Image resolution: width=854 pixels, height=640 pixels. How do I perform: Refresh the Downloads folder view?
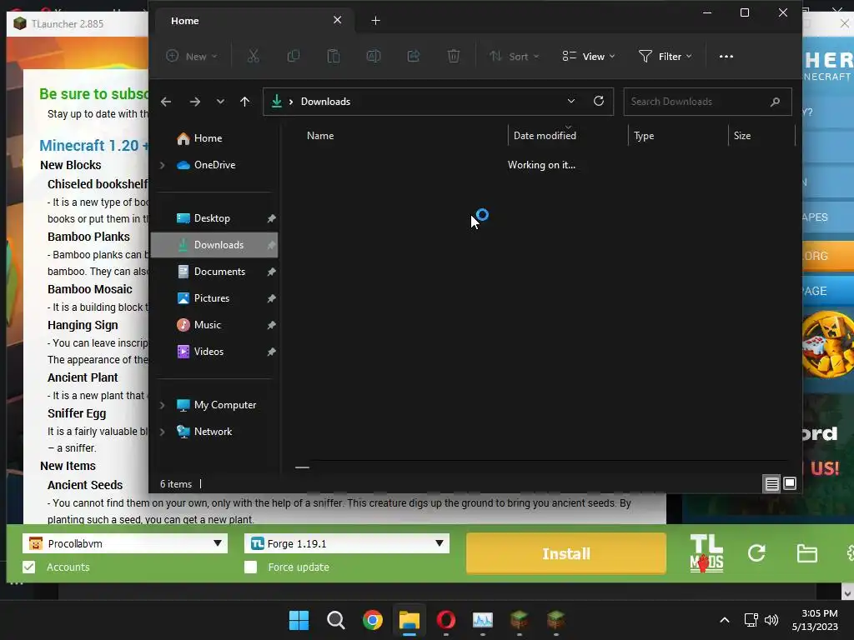click(x=599, y=101)
